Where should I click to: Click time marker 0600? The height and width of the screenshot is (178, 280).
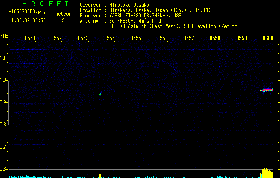click(268, 38)
